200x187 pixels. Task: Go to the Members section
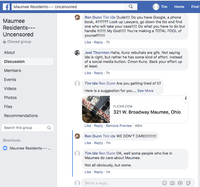[12, 71]
